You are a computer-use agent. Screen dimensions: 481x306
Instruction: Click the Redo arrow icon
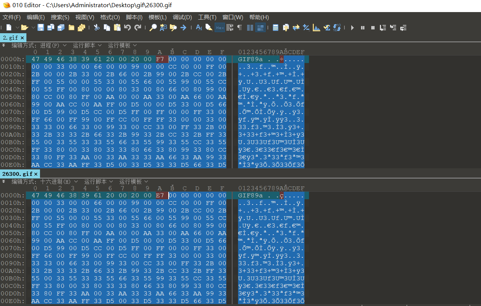click(138, 28)
